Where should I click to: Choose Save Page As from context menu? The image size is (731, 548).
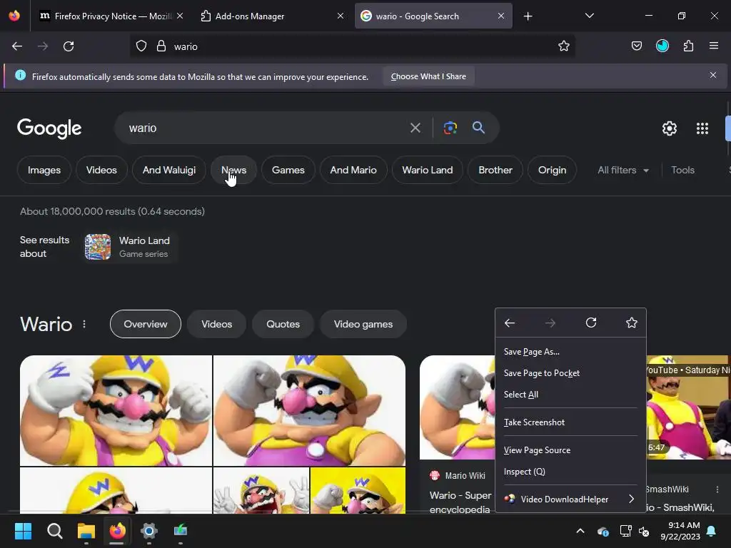pos(570,352)
